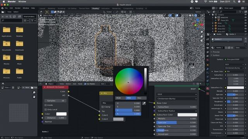Click the Samples field on Ambient Occlusion

click(x=55, y=101)
